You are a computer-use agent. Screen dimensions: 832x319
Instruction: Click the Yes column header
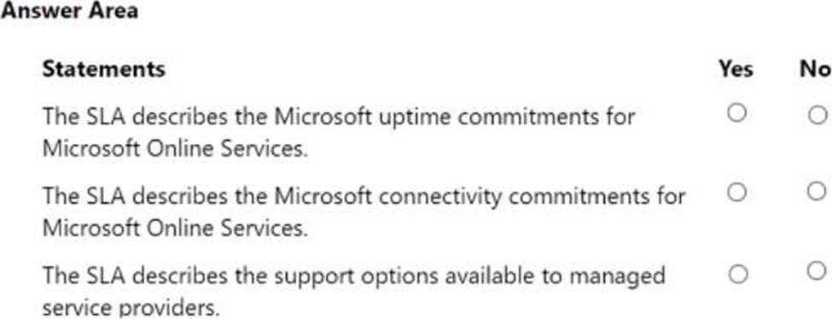736,69
